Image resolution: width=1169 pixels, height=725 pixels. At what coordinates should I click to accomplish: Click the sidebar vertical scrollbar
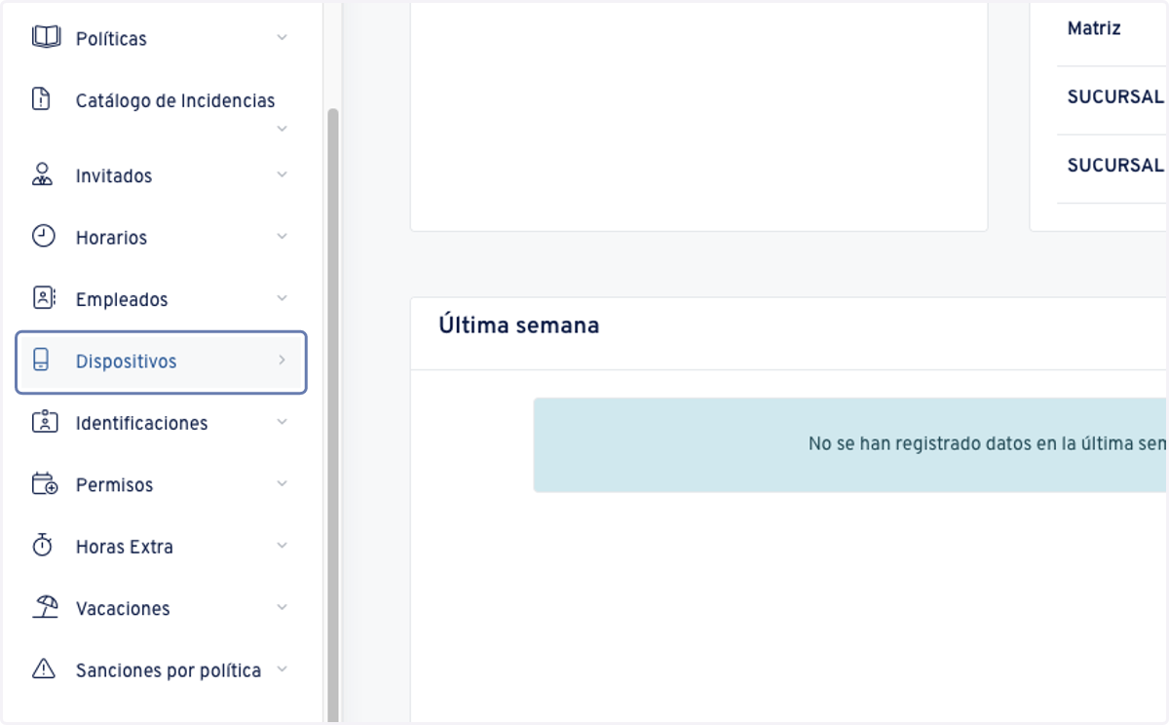click(332, 414)
